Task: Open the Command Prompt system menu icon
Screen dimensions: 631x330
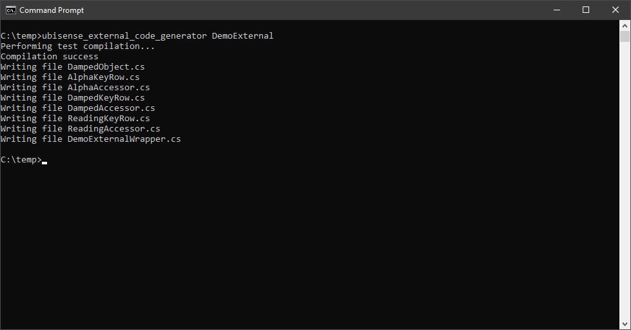Action: tap(10, 10)
